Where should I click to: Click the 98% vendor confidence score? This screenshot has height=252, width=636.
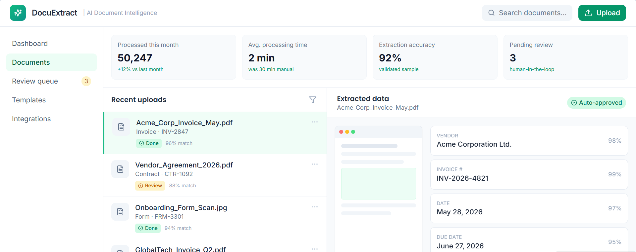pyautogui.click(x=614, y=141)
